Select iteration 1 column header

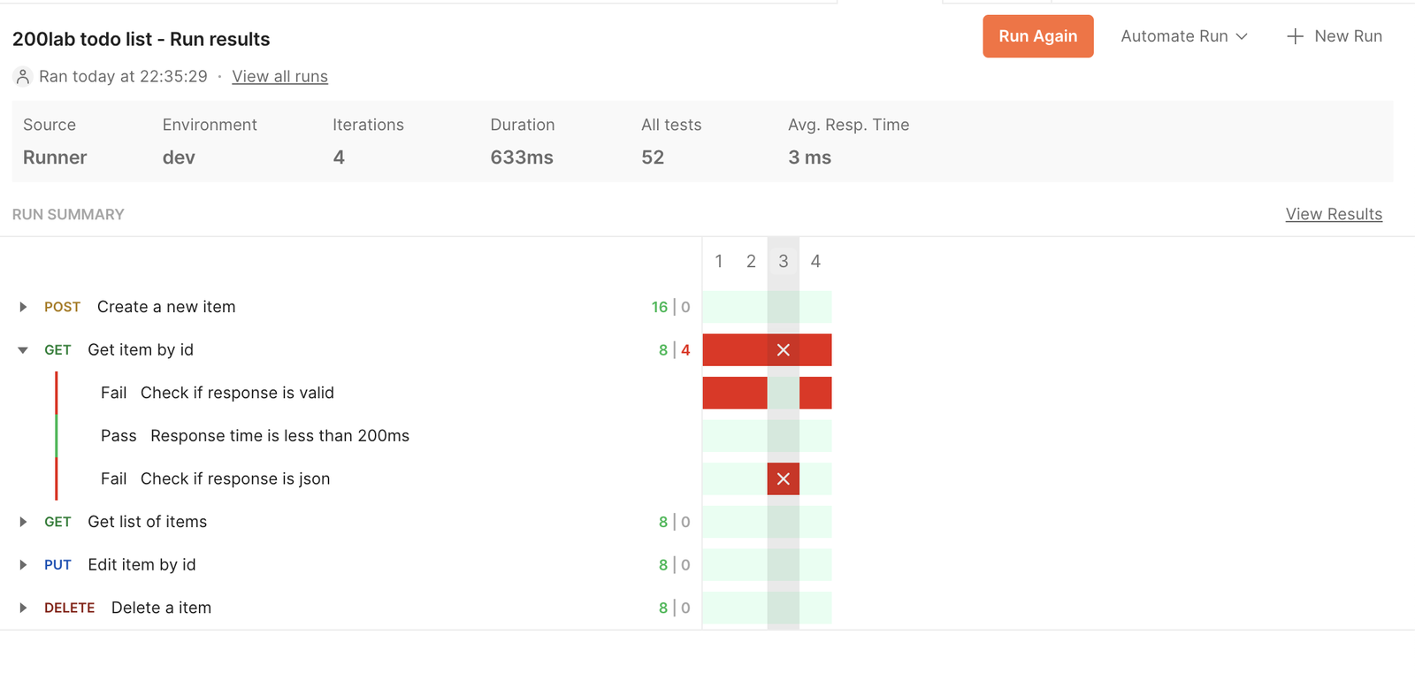[x=719, y=261]
